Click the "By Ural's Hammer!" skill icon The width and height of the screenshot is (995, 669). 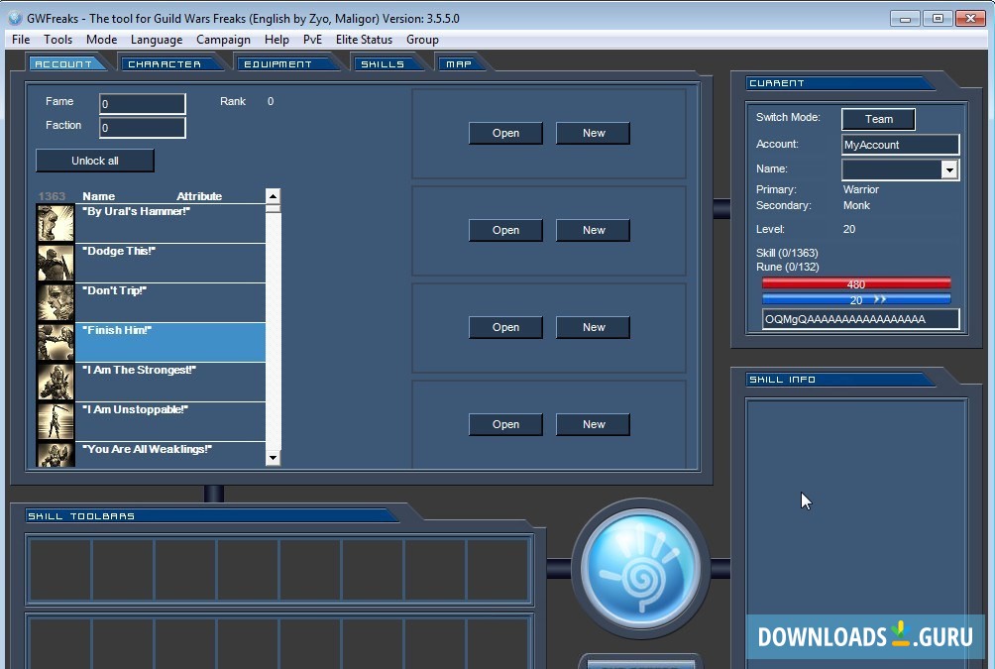(55, 223)
